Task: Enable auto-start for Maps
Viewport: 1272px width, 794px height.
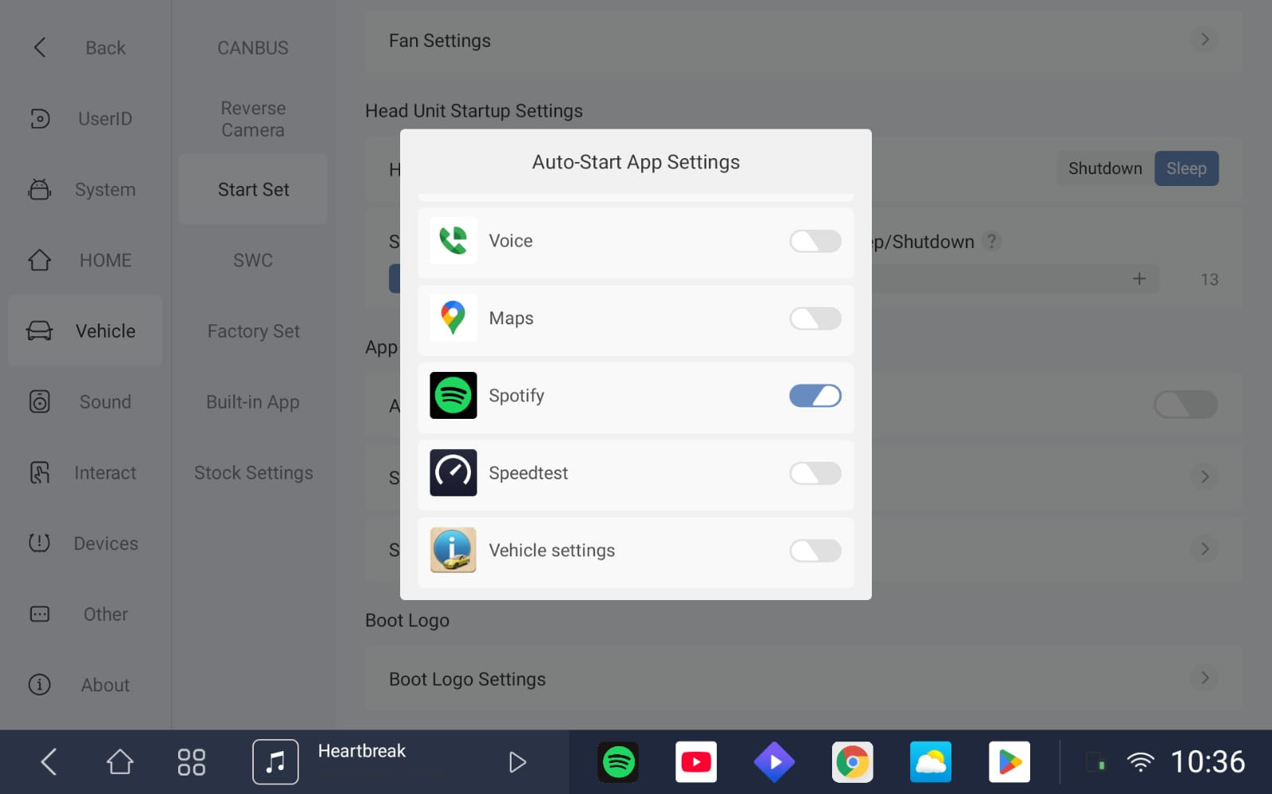Action: pos(815,318)
